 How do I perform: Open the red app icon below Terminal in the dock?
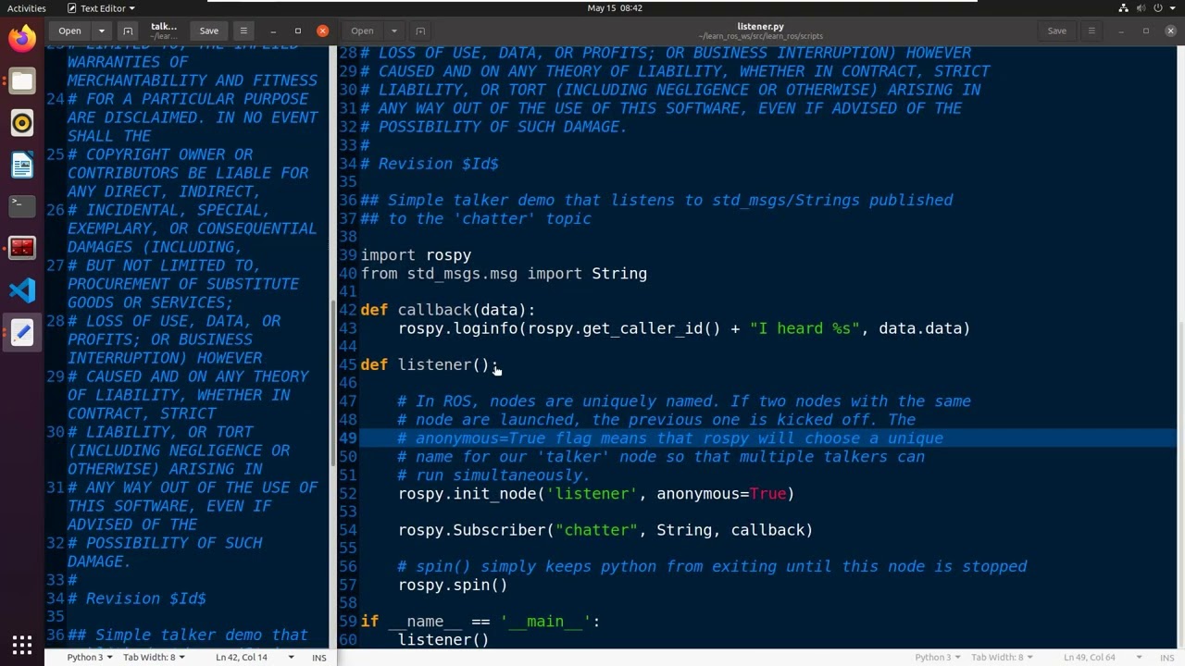[22, 248]
